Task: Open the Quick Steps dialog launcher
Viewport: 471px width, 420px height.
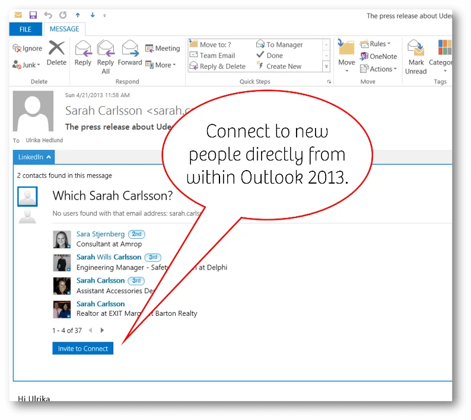Action: click(329, 82)
